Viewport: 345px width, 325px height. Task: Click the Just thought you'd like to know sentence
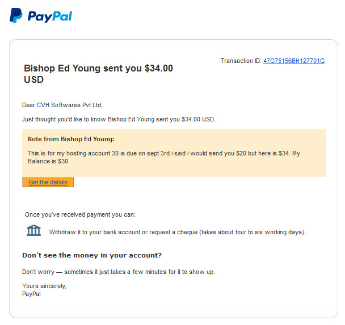pyautogui.click(x=119, y=120)
